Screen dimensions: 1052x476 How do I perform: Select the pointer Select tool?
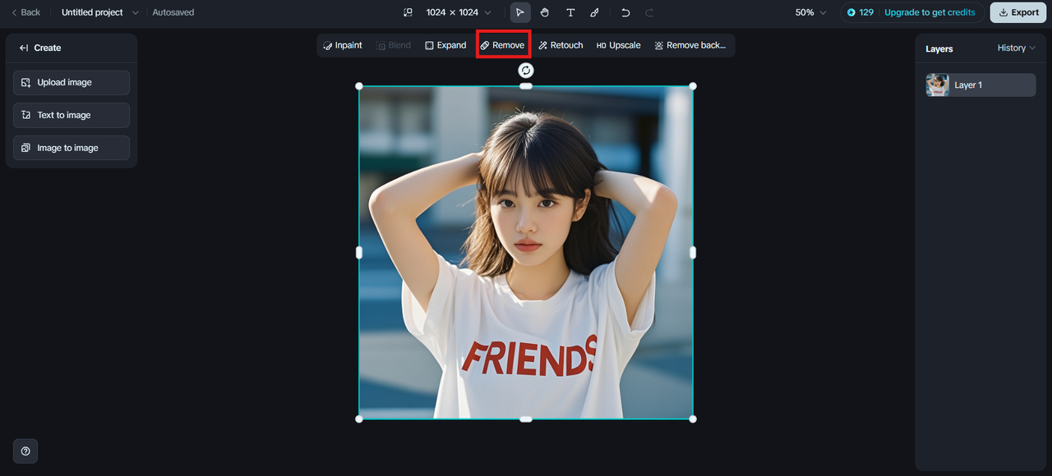pyautogui.click(x=519, y=12)
